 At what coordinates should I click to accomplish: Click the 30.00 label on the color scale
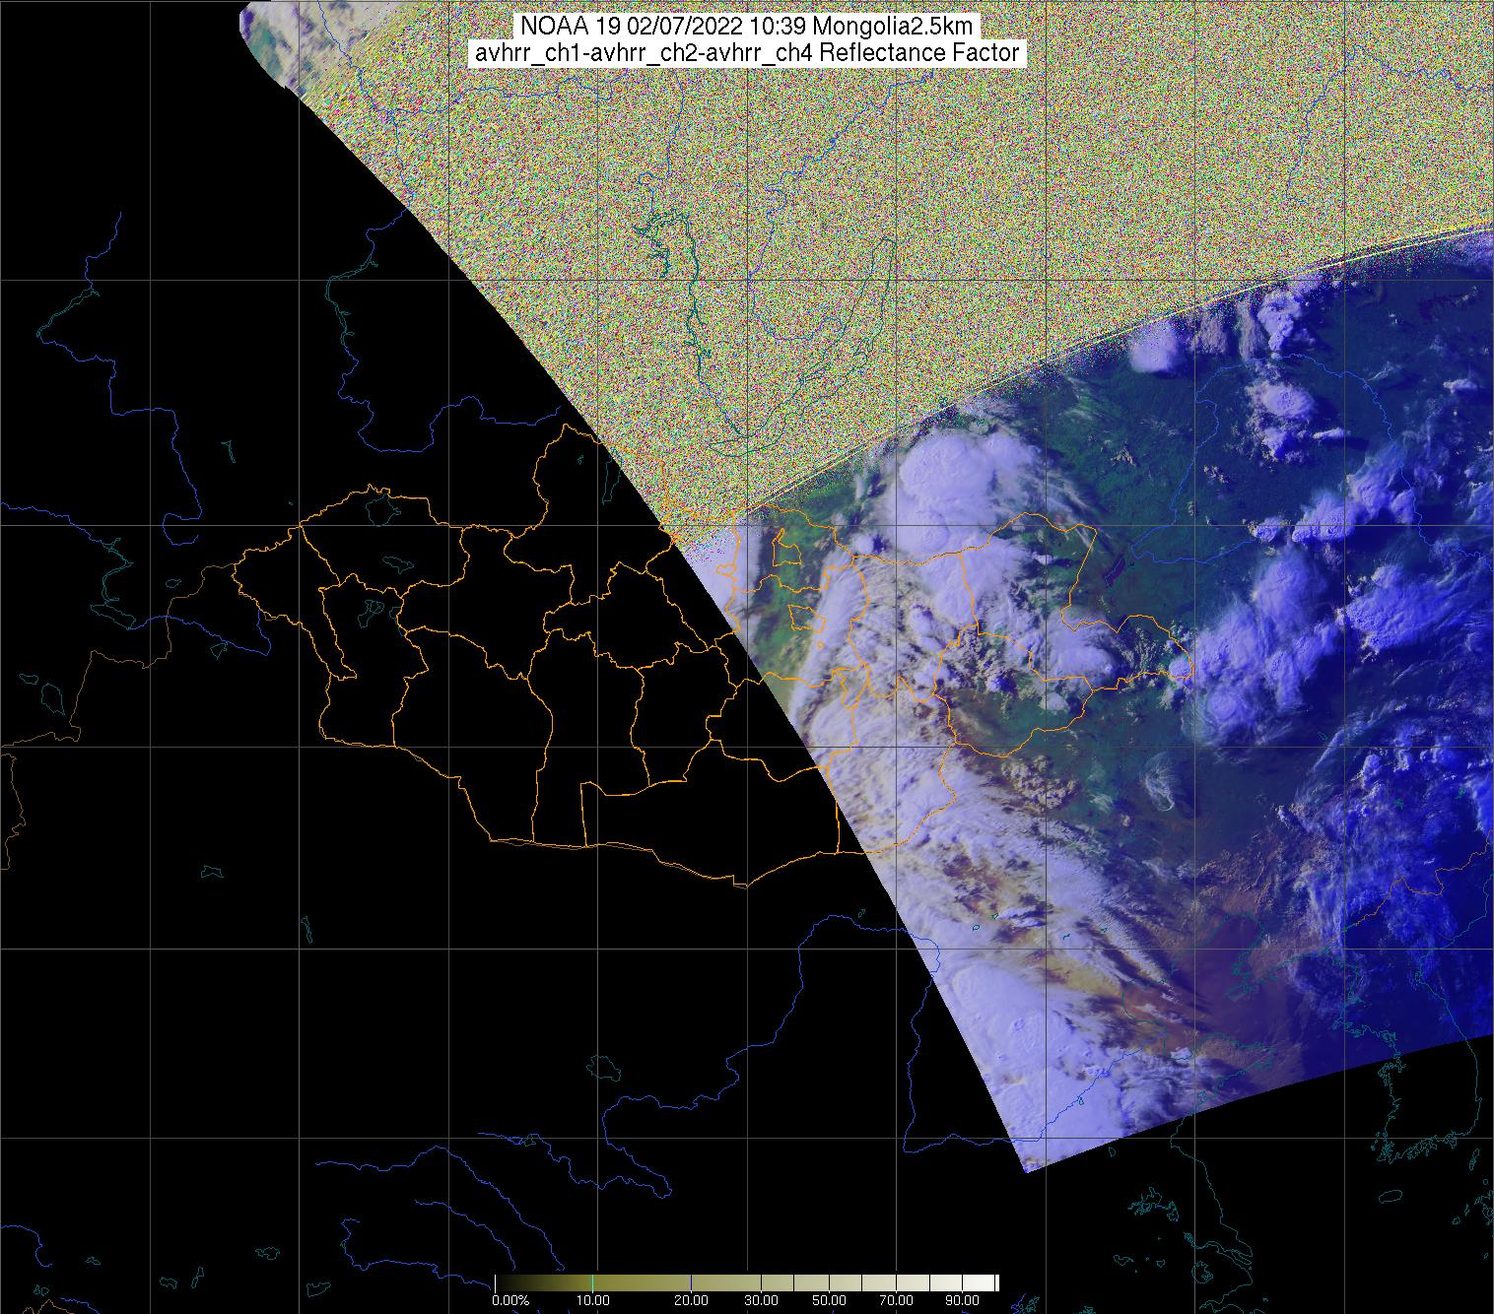pyautogui.click(x=762, y=1301)
